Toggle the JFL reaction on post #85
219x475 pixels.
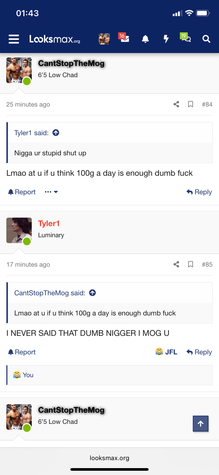pos(166,352)
